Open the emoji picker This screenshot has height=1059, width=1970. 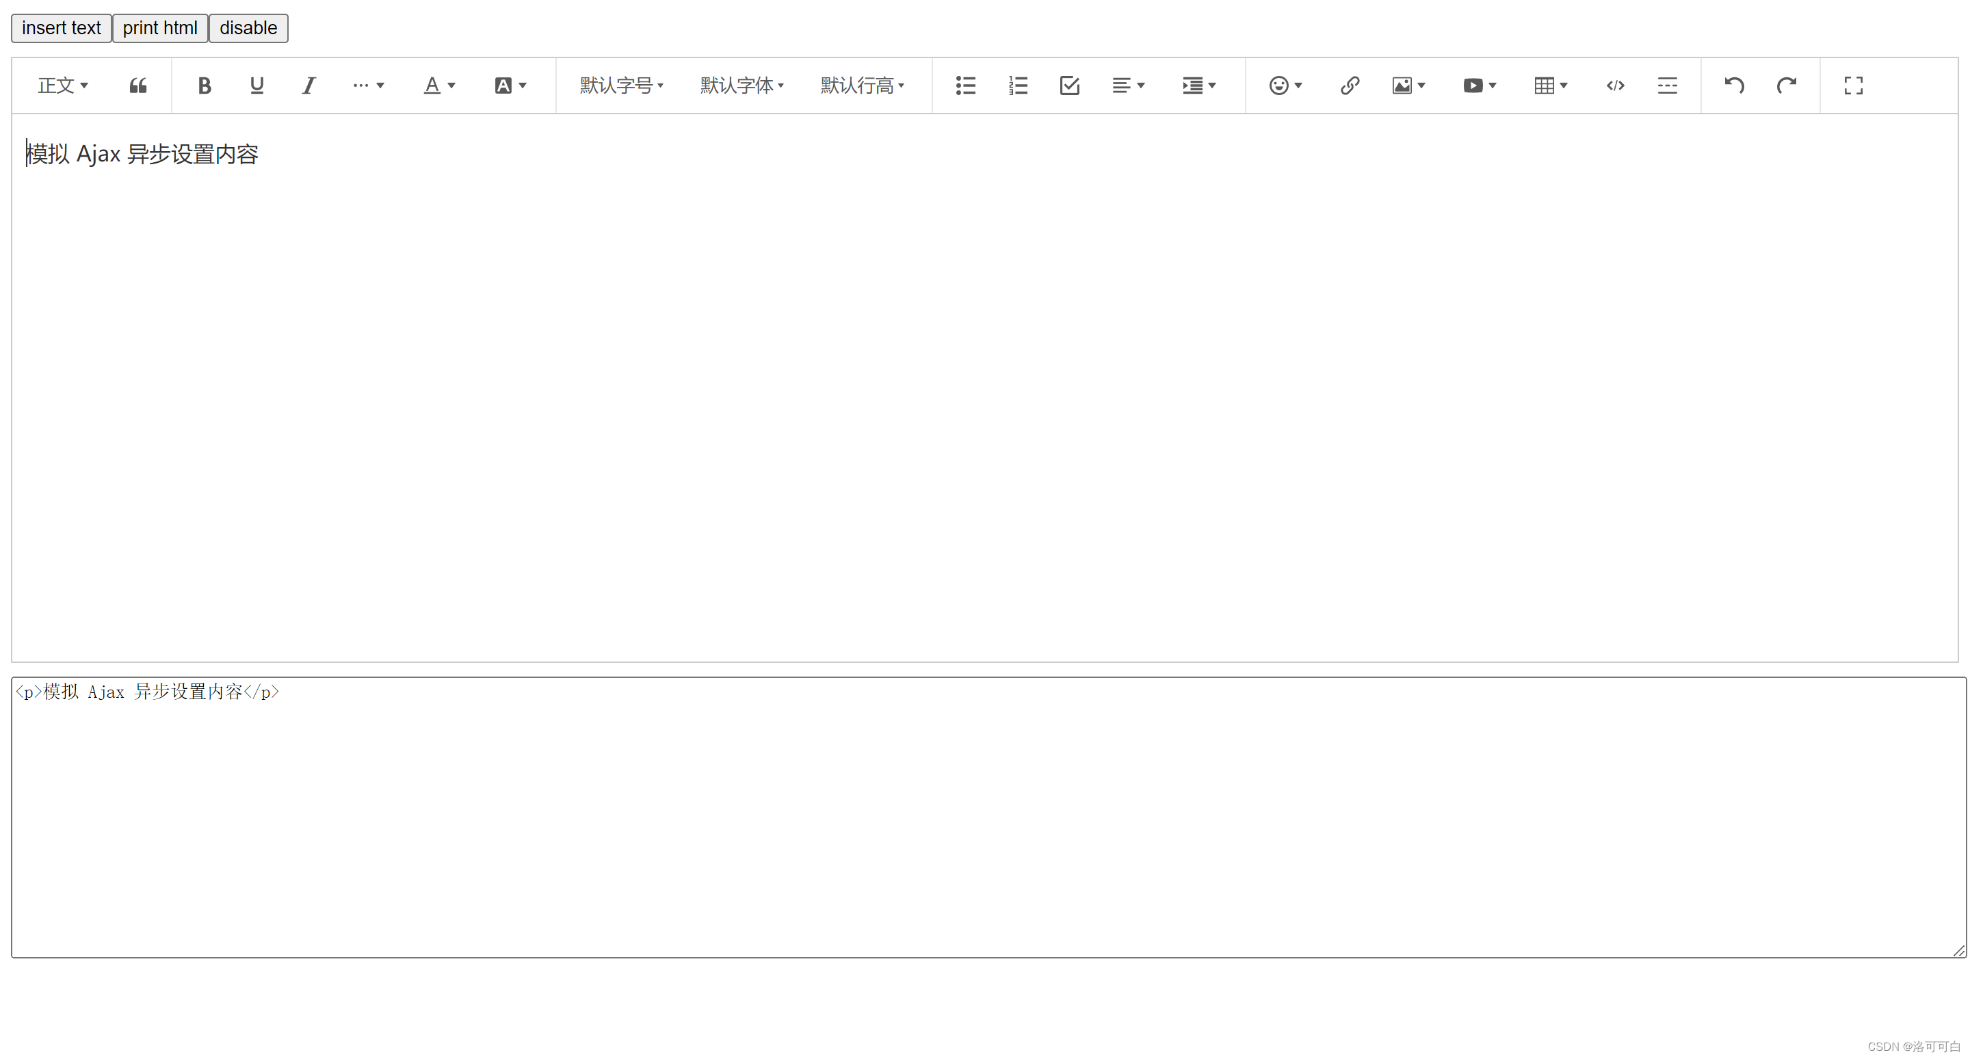tap(1285, 86)
